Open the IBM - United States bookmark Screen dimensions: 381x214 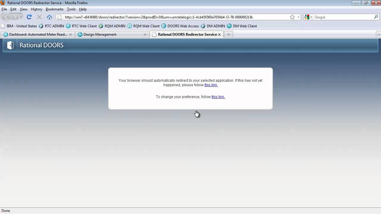(19, 26)
